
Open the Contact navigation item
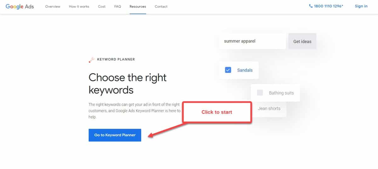point(161,6)
